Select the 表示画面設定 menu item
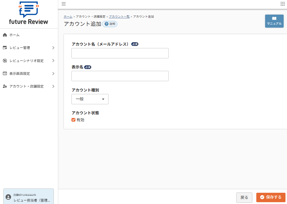The image size is (287, 204). (20, 73)
